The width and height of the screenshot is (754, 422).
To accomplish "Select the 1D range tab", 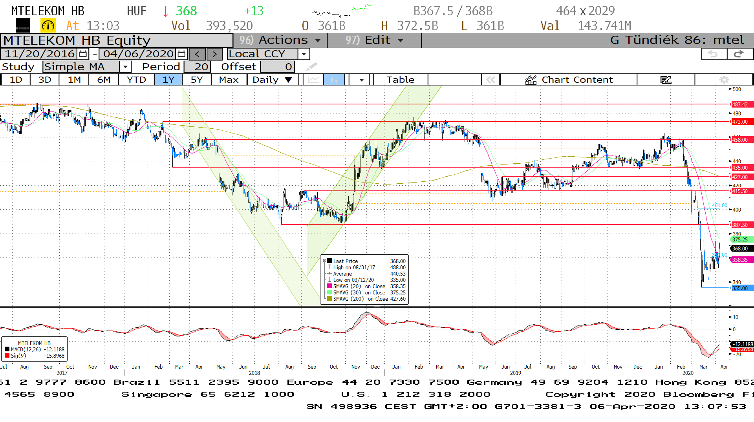I will click(16, 80).
